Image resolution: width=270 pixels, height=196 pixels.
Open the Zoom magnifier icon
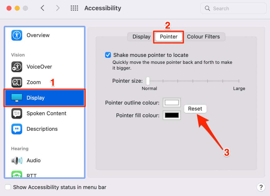[x=17, y=82]
